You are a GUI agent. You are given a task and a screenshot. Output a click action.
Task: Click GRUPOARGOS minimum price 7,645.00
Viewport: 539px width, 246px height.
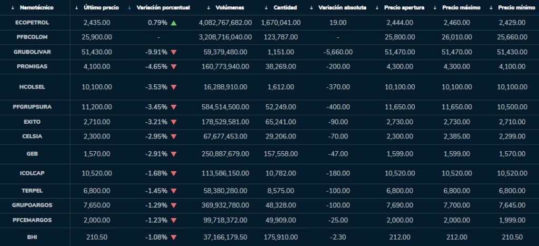(x=511, y=205)
